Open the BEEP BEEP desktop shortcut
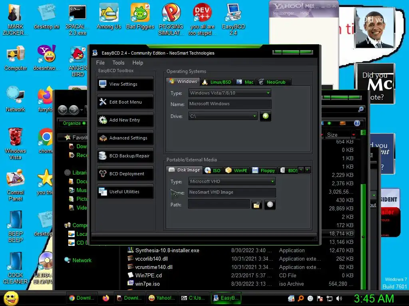 click(x=16, y=226)
